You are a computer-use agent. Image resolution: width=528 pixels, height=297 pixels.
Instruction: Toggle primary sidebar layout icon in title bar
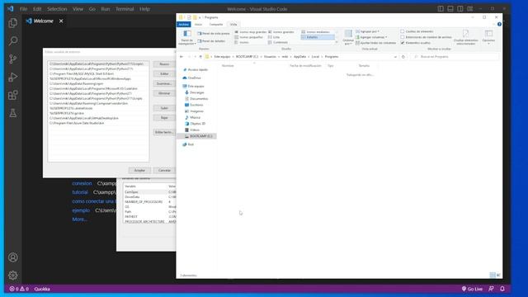[x=441, y=9]
